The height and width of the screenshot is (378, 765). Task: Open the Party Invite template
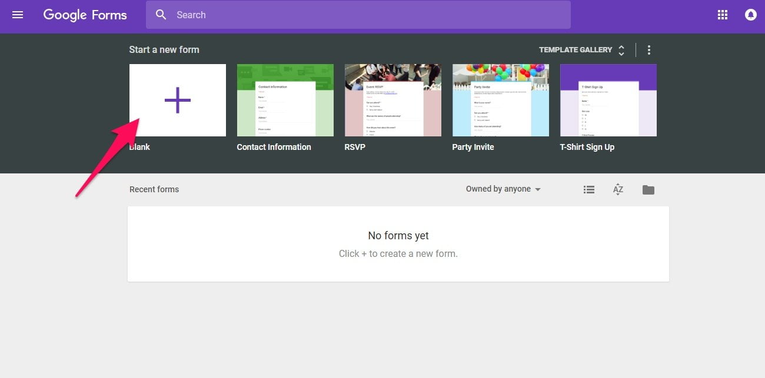tap(501, 100)
